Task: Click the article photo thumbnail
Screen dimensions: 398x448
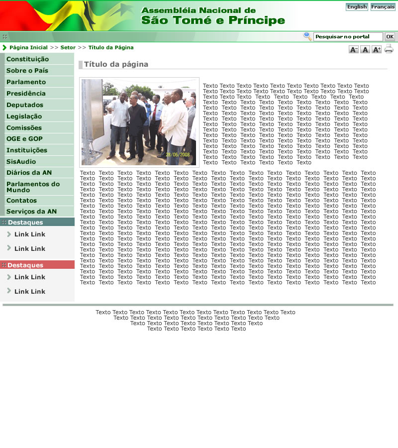Action: [139, 122]
